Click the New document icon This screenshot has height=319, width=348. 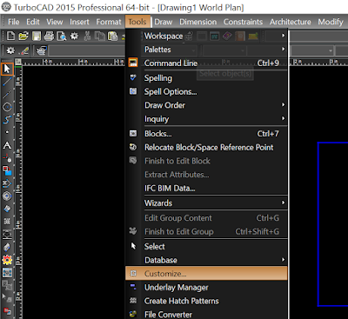(x=10, y=36)
